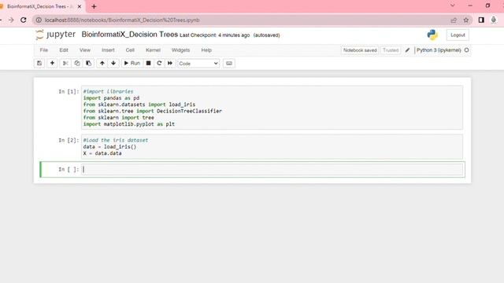Open the Cell menu
Screen dimensions: 504x283
point(130,50)
